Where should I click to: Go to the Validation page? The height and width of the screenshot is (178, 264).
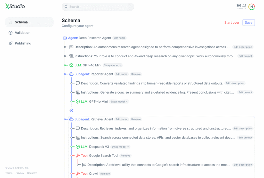[22, 33]
